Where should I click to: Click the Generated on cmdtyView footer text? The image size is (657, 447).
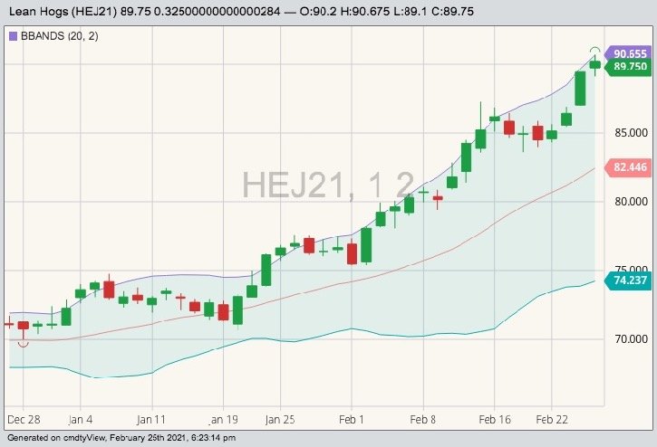pos(121,438)
